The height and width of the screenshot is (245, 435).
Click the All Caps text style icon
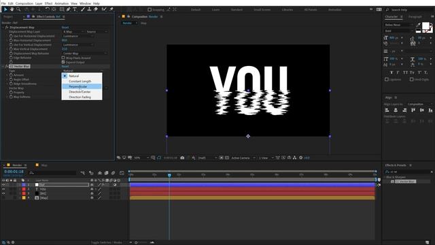405,73
